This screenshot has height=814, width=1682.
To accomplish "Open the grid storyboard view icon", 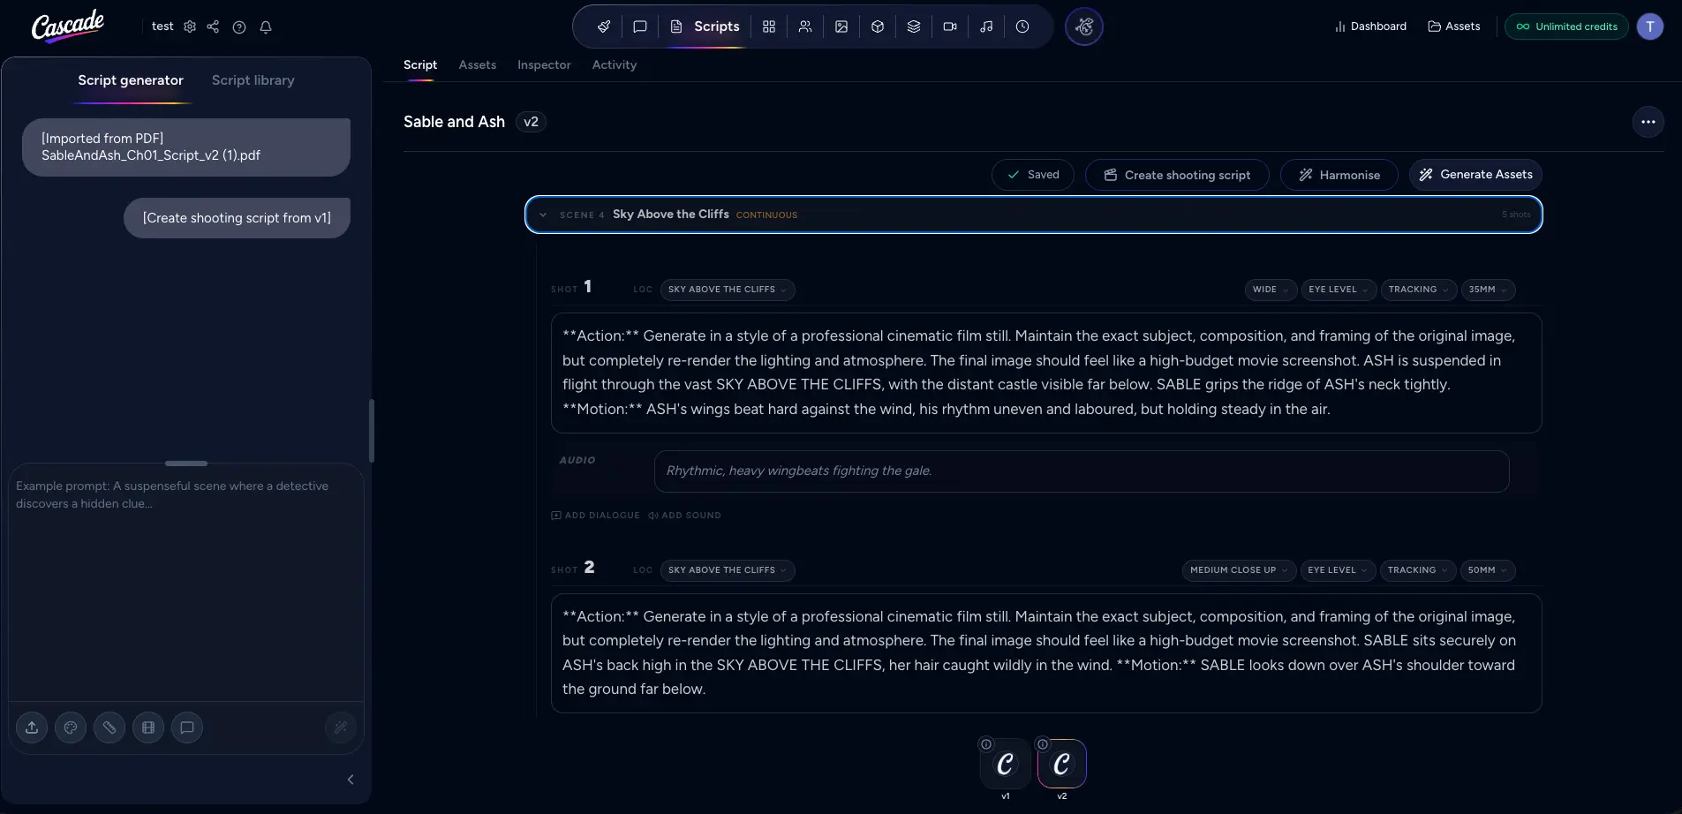I will tap(769, 26).
